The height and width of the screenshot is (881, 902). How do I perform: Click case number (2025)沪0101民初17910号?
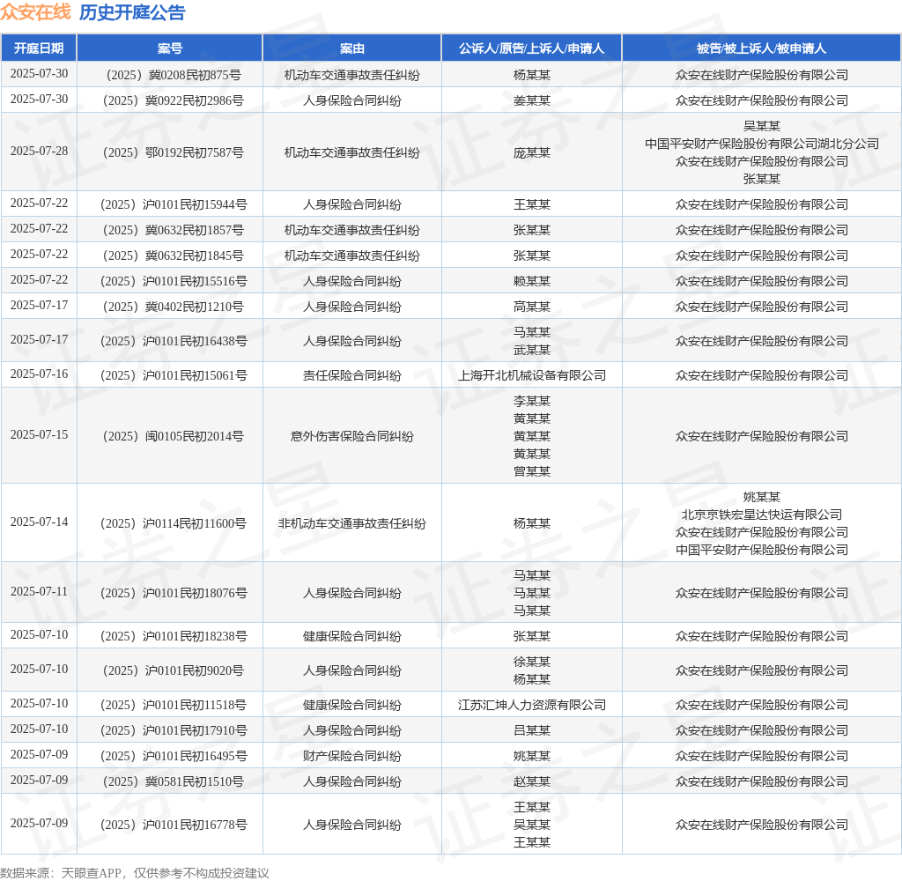click(174, 731)
